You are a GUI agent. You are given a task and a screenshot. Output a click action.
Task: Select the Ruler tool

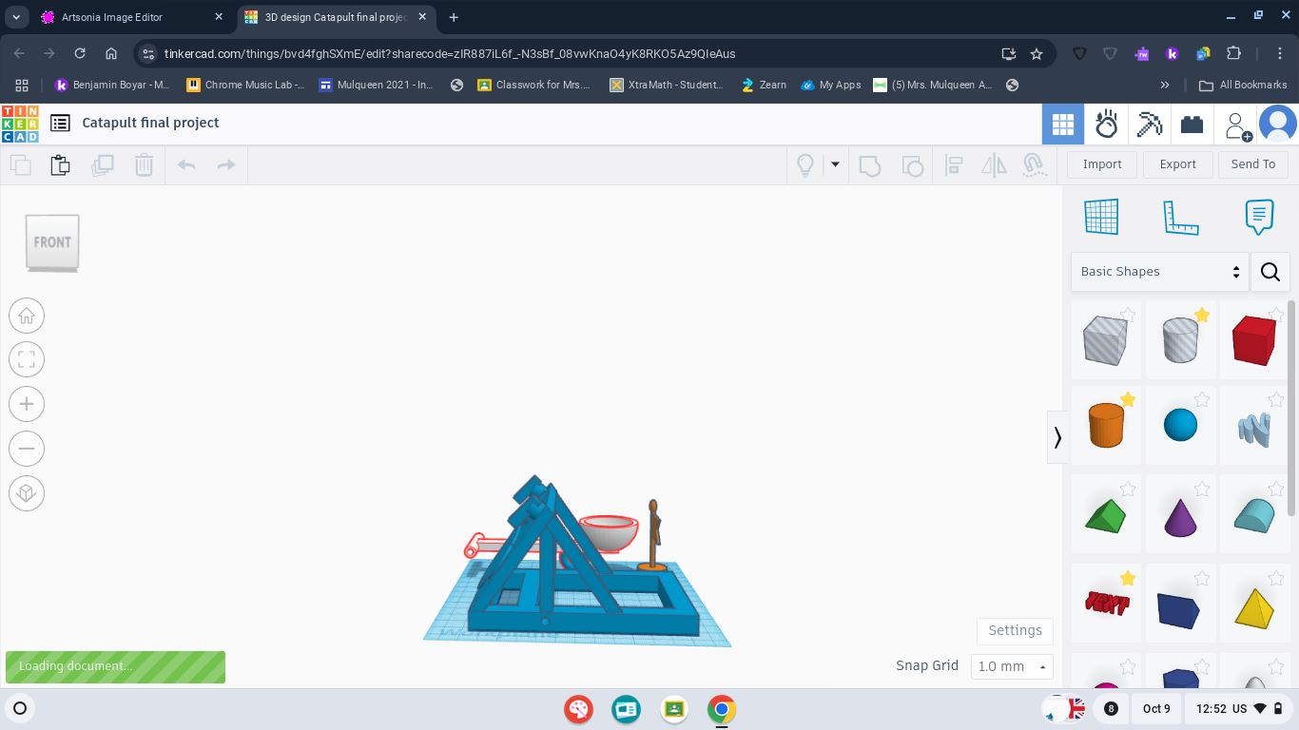coord(1180,217)
